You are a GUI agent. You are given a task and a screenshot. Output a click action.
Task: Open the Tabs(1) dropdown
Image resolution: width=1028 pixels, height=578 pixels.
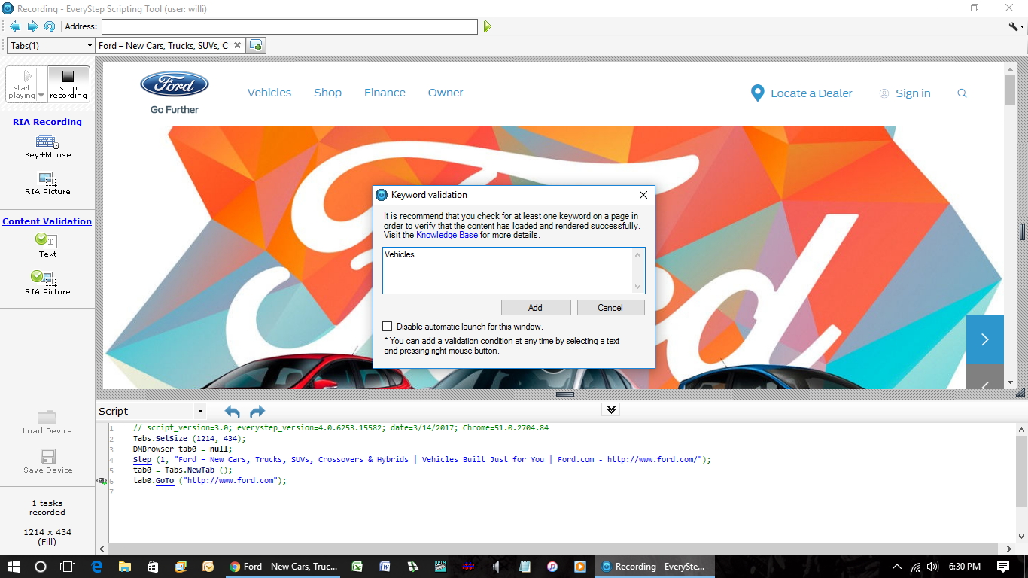(x=50, y=46)
